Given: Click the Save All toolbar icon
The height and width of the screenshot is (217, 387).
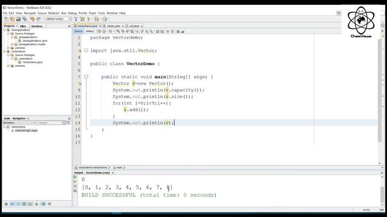Looking at the screenshot, I should click(24, 19).
